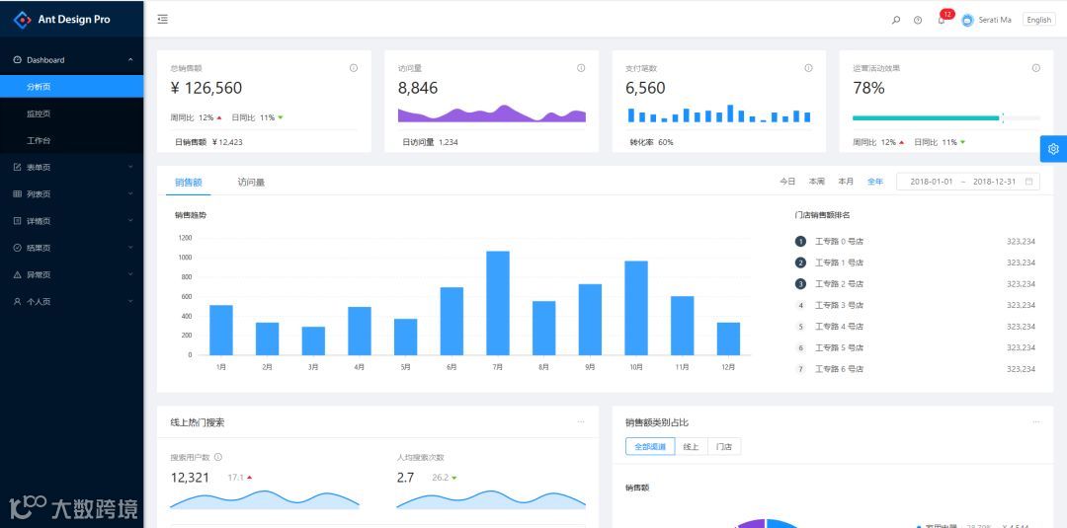The width and height of the screenshot is (1067, 528).
Task: Filter chart by 今日
Action: pos(787,182)
